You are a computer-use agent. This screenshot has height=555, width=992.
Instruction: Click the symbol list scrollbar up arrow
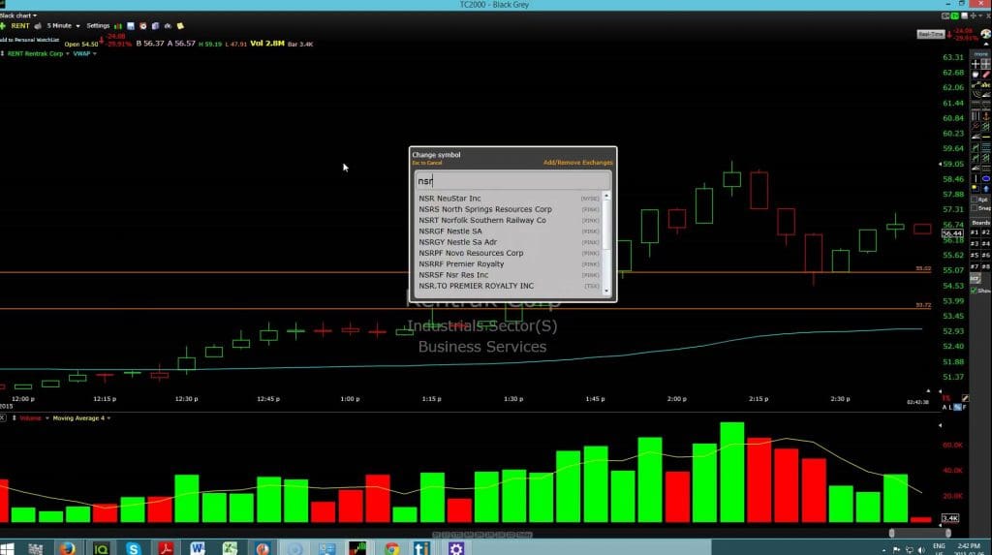click(x=606, y=196)
